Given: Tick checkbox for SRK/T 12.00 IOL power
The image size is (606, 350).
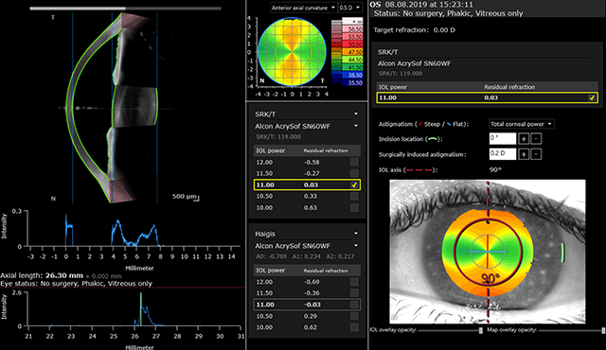Looking at the screenshot, I should coord(354,162).
